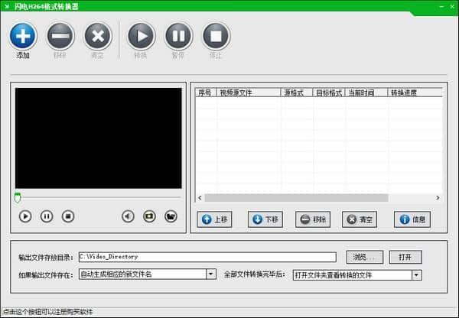459x318 pixels.
Task: Click the 移除 minus icon in top toolbar
Action: [x=60, y=36]
